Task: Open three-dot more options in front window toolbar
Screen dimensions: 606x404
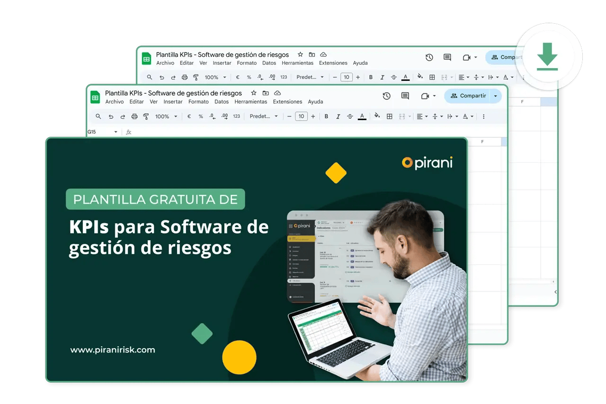Action: pyautogui.click(x=483, y=116)
